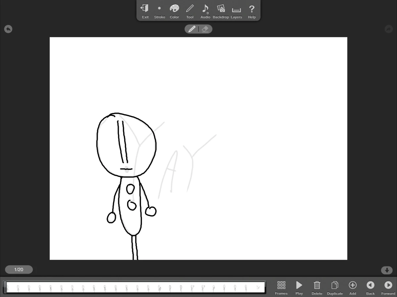Exit the animation editor

click(145, 11)
